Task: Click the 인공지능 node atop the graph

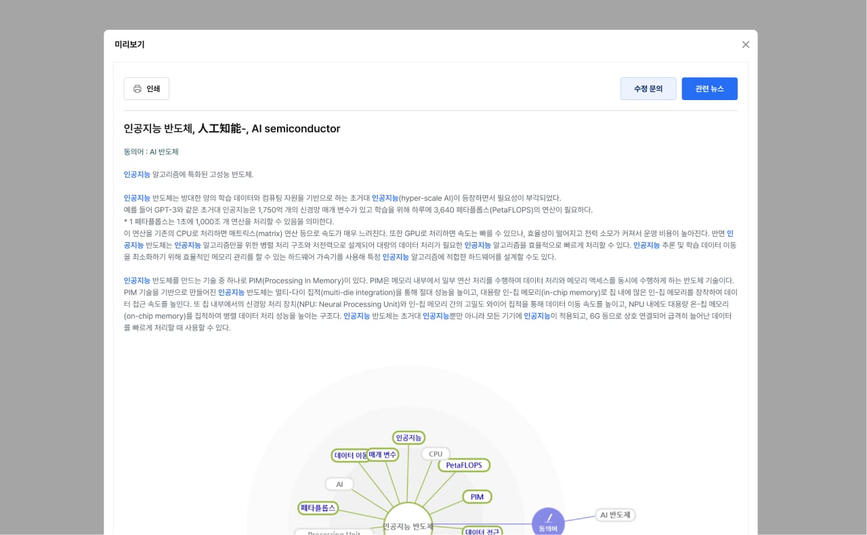Action: [408, 438]
